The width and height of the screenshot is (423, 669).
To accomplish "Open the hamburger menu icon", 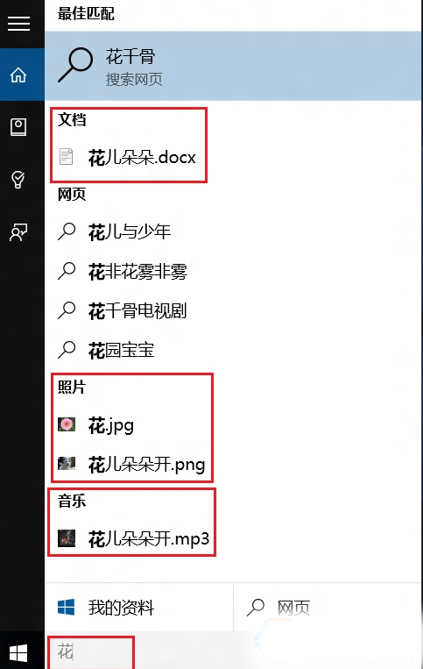I will pos(18,24).
